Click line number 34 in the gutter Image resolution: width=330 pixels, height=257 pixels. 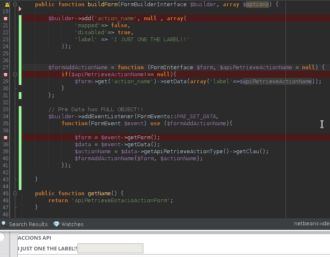pos(5,117)
